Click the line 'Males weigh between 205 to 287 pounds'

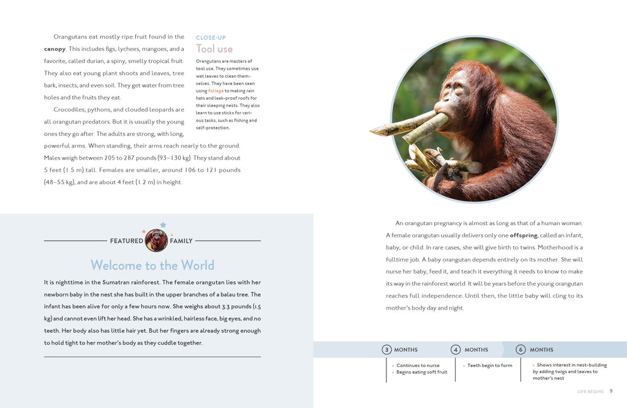[x=142, y=158]
